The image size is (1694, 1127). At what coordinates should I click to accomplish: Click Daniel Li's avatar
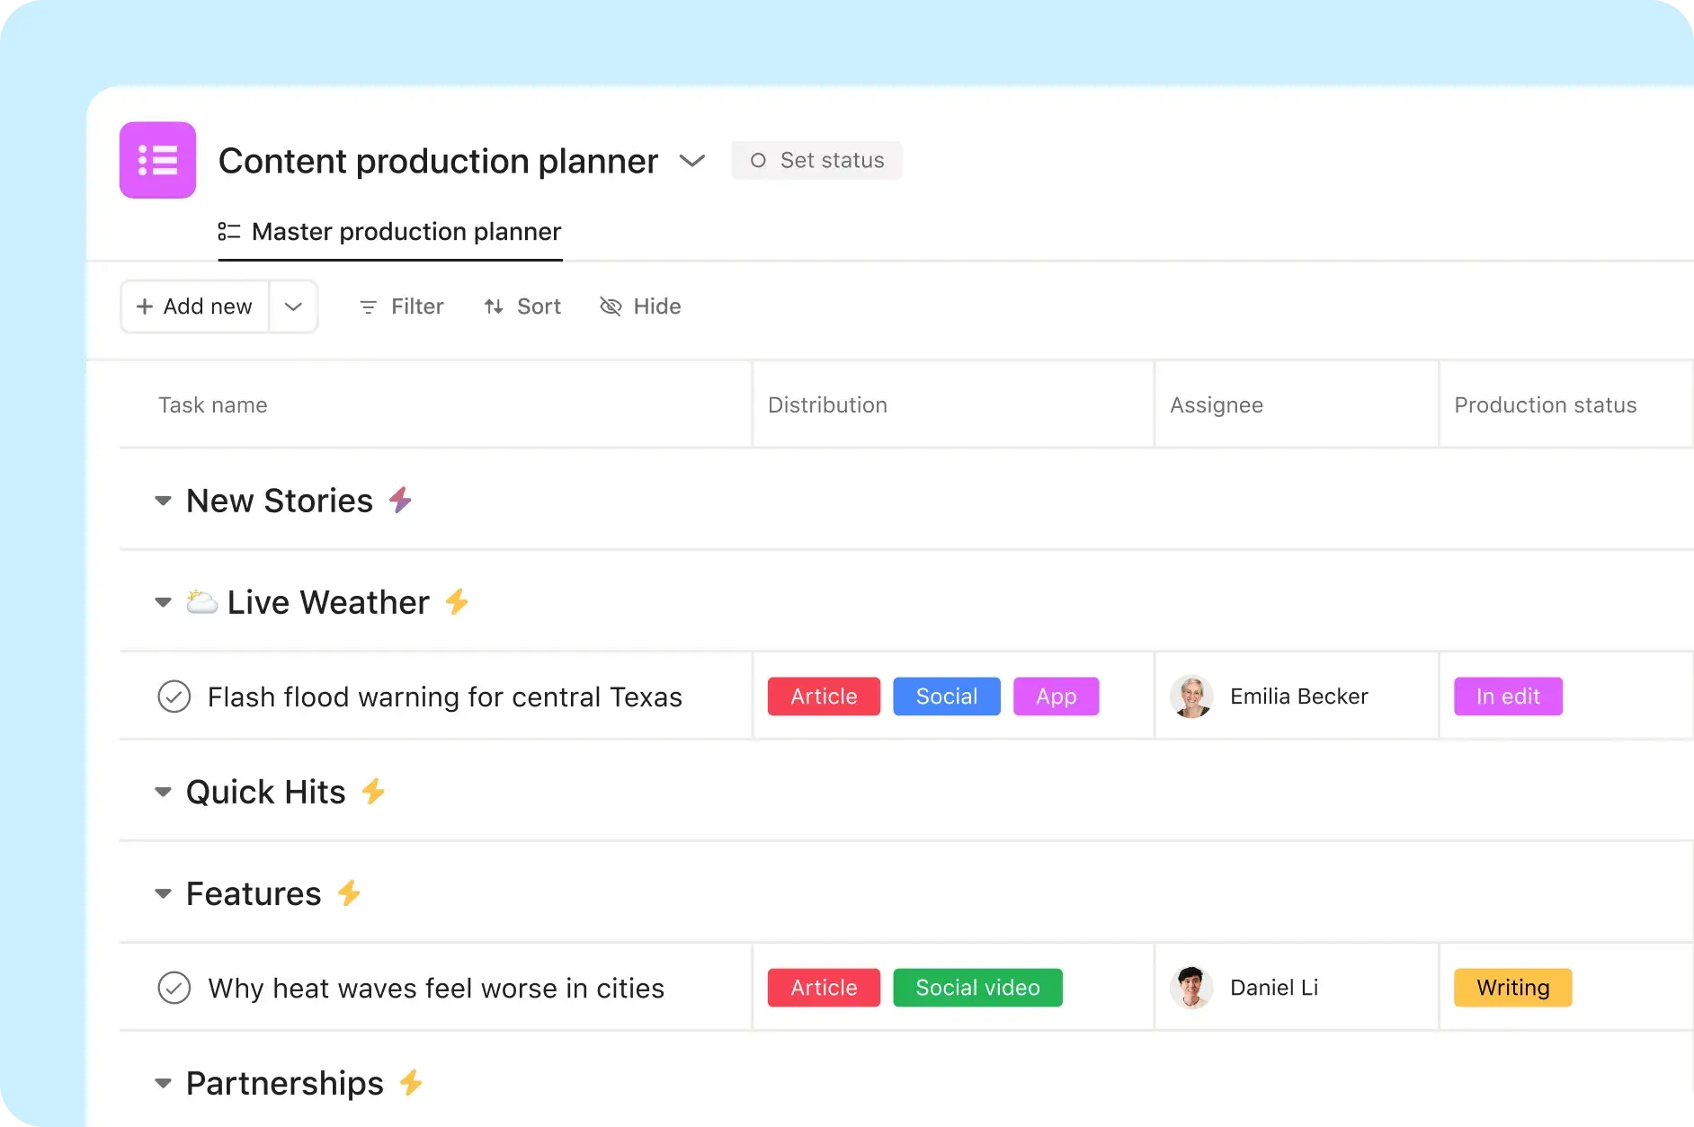pos(1190,987)
